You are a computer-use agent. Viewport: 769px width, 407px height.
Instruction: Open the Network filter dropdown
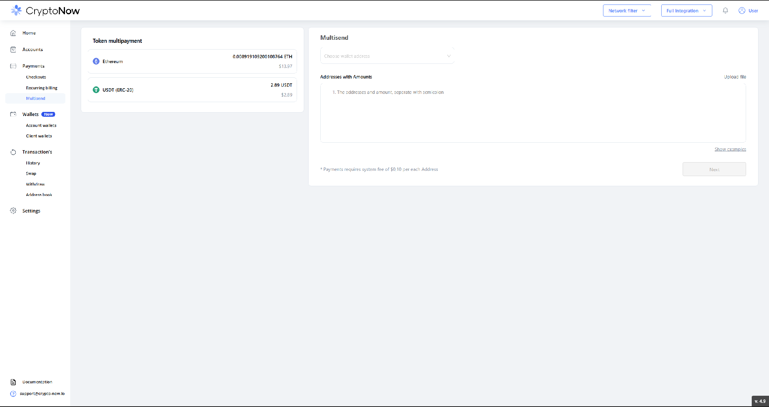(627, 11)
